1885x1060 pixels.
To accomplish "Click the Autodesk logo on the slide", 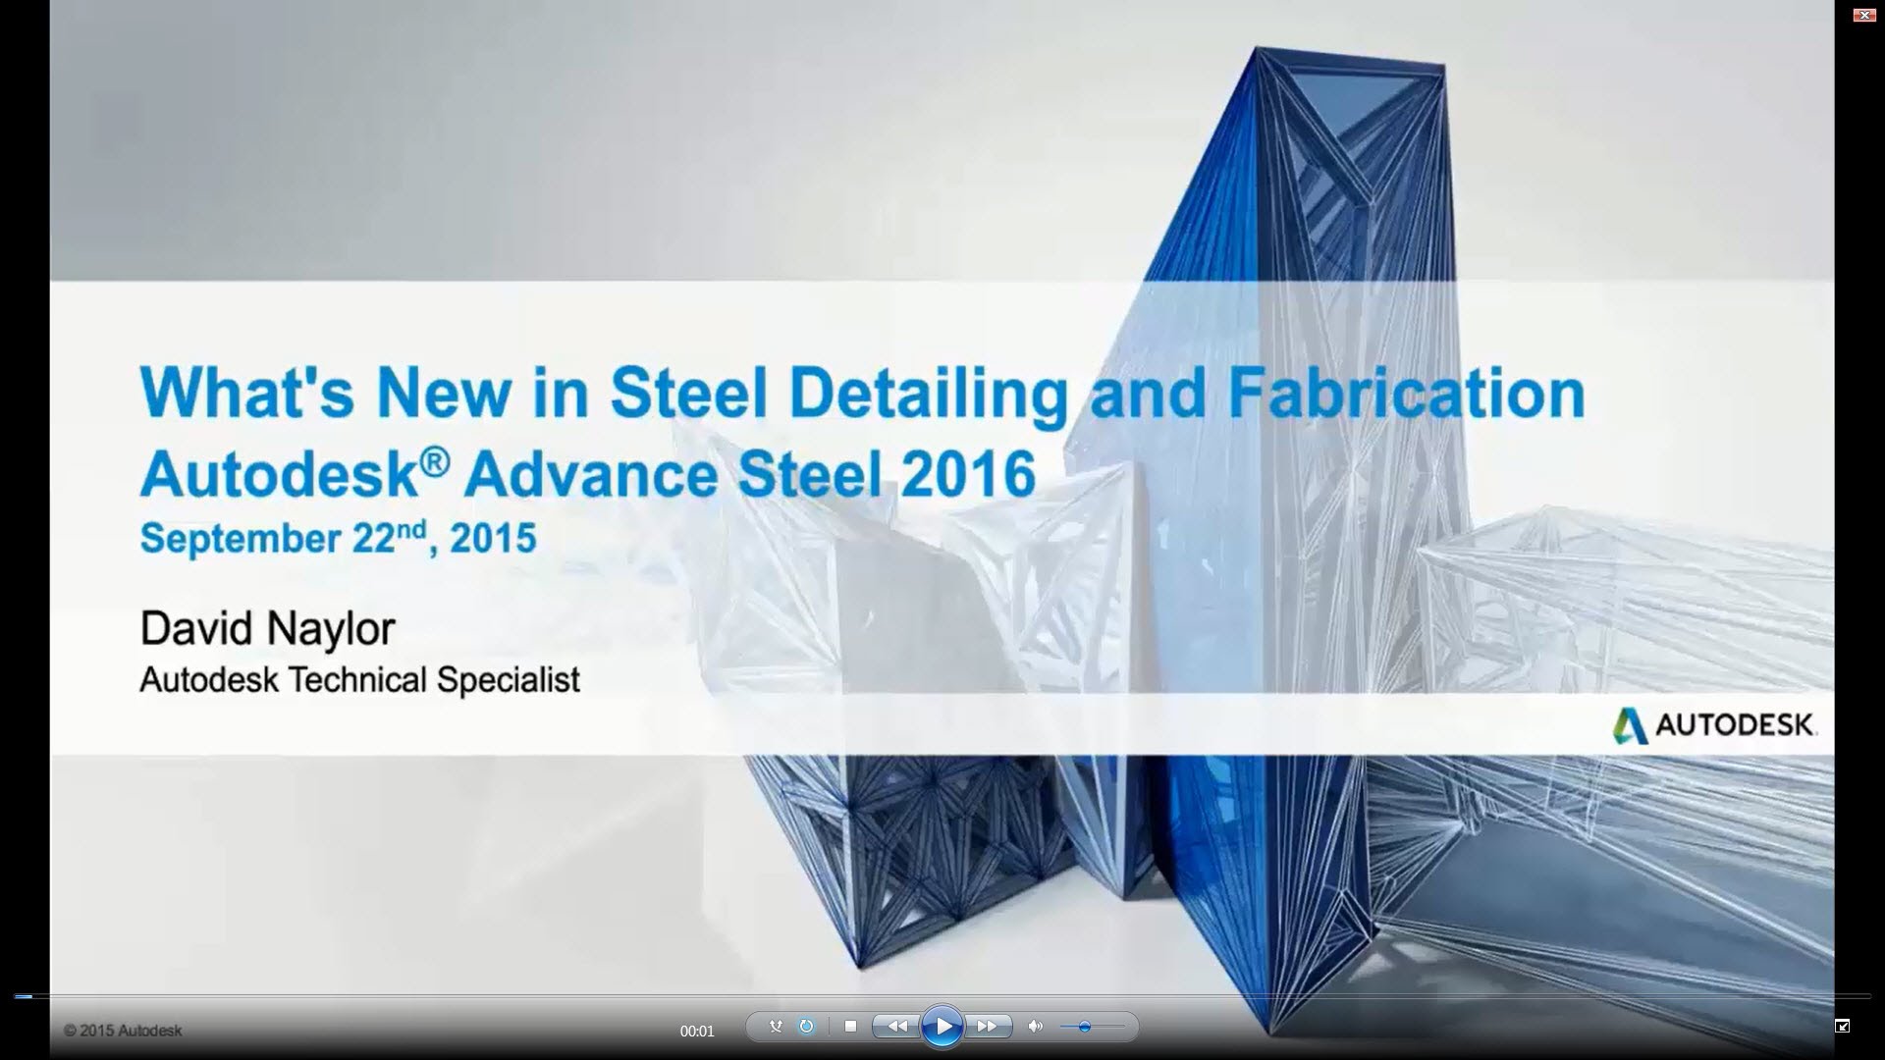I will [x=1714, y=725].
